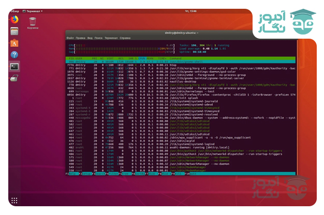This screenshot has height=215, width=324.
Task: Open Show Applications grid icon
Action: point(14,201)
